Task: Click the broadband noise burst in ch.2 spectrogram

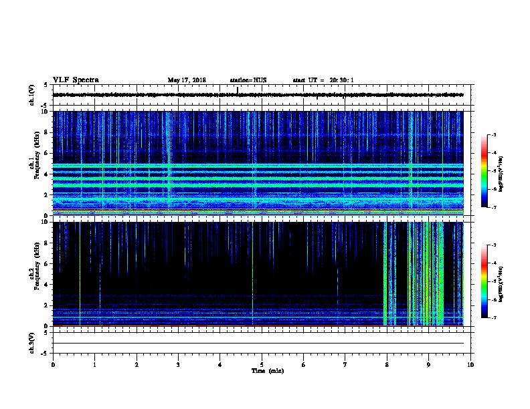Action: click(x=426, y=274)
